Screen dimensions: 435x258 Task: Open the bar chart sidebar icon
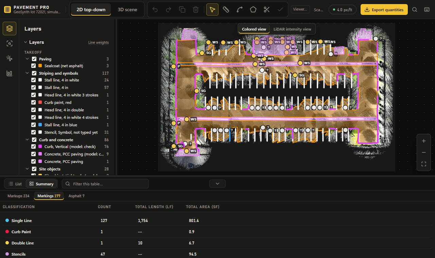coord(10,73)
